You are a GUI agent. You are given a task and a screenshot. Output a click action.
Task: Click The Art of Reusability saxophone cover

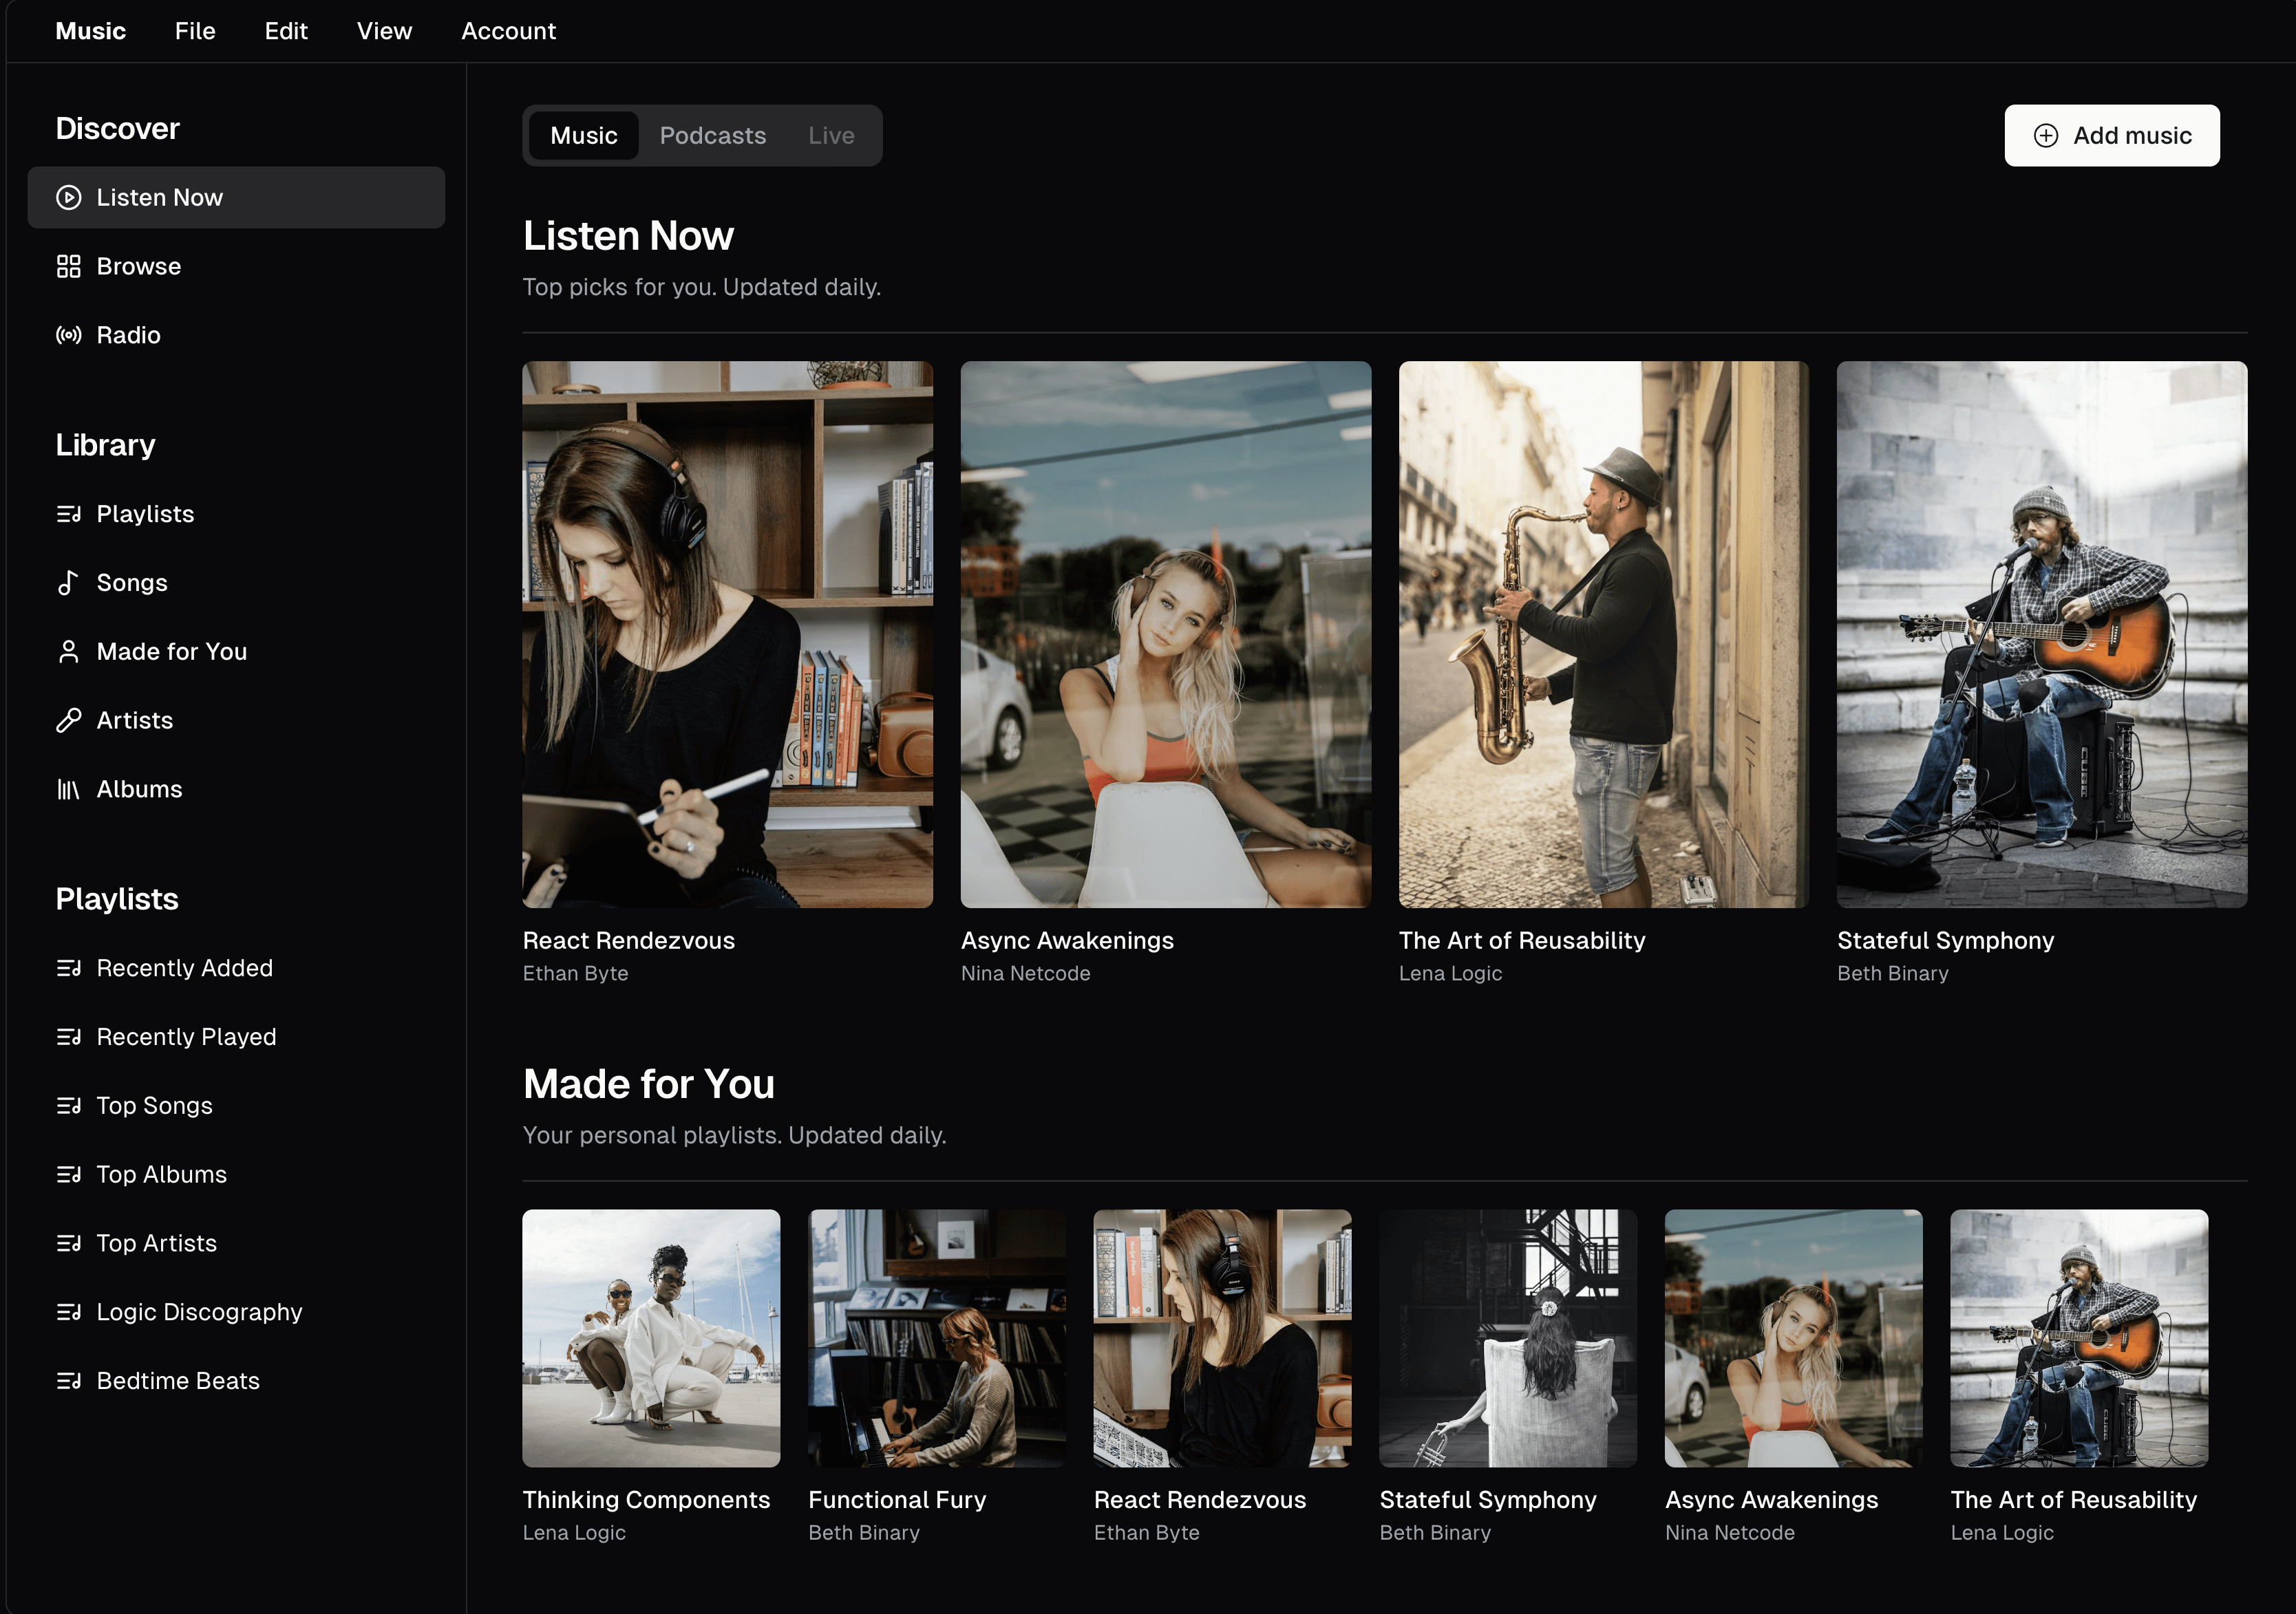coord(1603,634)
